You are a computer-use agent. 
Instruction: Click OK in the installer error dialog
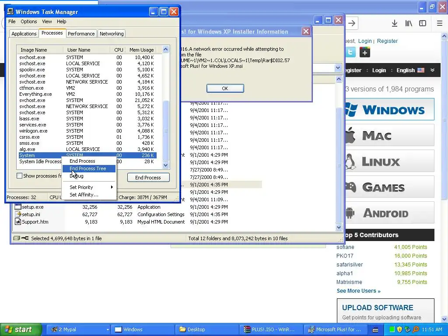click(225, 88)
